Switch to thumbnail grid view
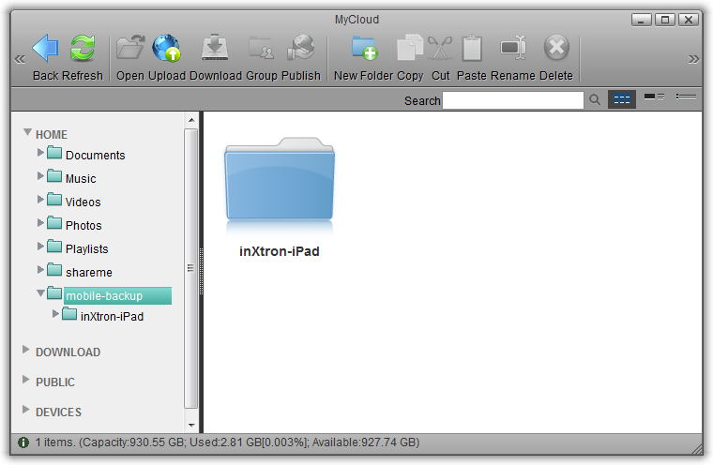This screenshot has height=465, width=713. point(621,99)
